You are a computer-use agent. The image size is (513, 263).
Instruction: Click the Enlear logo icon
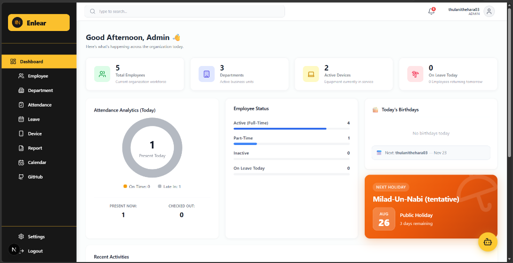[18, 22]
